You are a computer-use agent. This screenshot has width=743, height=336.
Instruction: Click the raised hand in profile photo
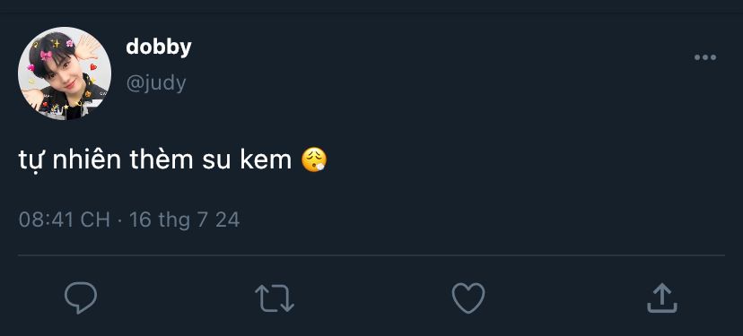(x=88, y=47)
